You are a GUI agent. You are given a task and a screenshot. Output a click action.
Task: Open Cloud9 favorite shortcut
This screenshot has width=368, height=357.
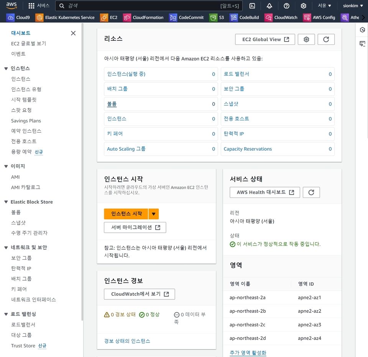18,17
